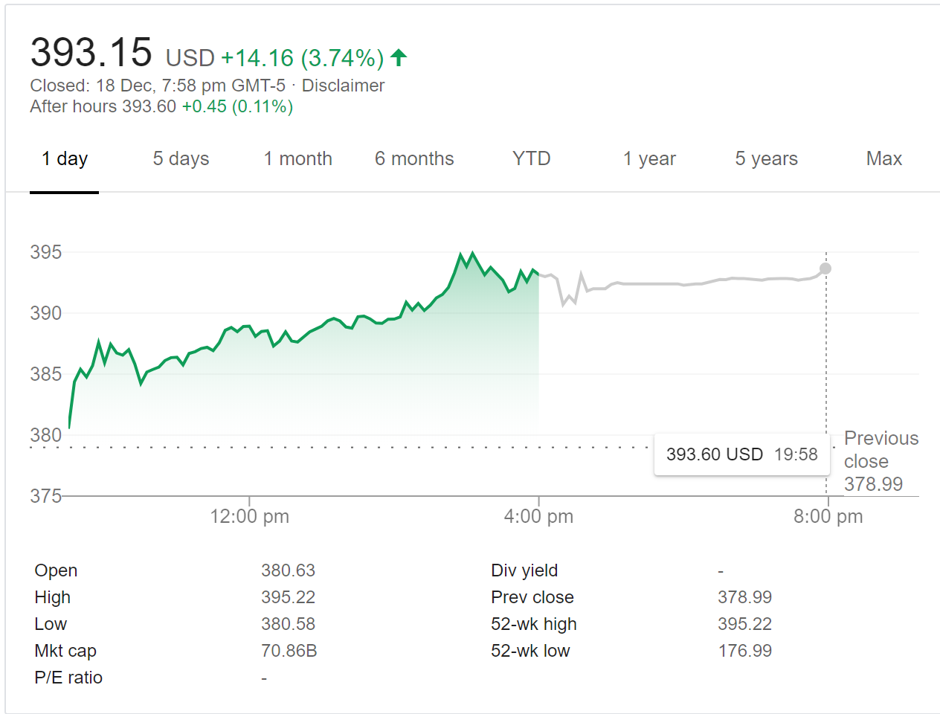This screenshot has height=714, width=940.
Task: Switch to the 5 days tab
Action: pyautogui.click(x=181, y=158)
